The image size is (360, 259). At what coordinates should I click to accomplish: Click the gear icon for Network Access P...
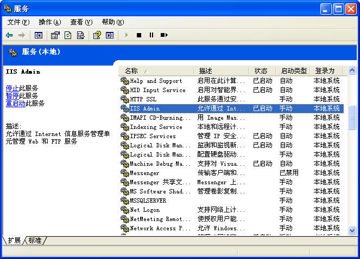point(125,228)
